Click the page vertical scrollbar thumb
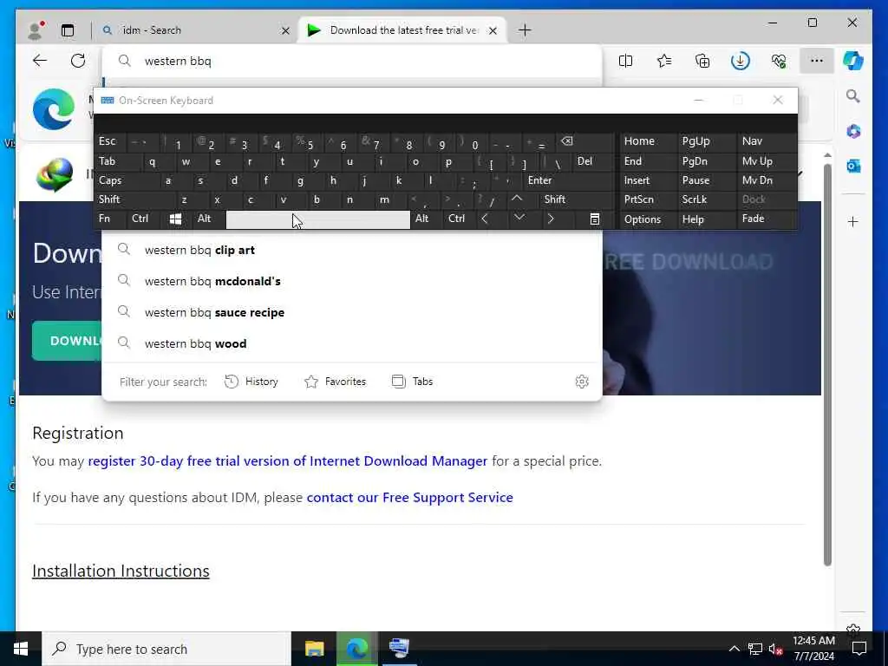 pyautogui.click(x=827, y=363)
